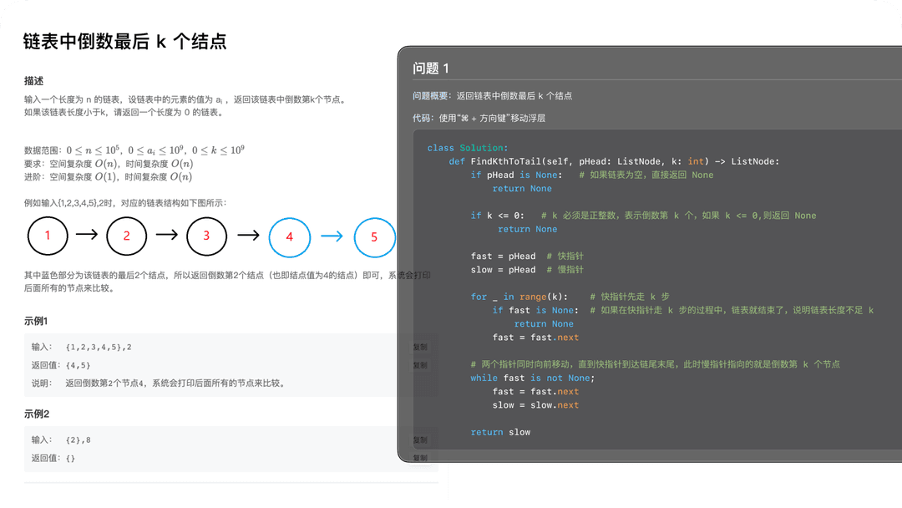
Task: Click the 'class Solution:' code line
Action: tap(467, 148)
